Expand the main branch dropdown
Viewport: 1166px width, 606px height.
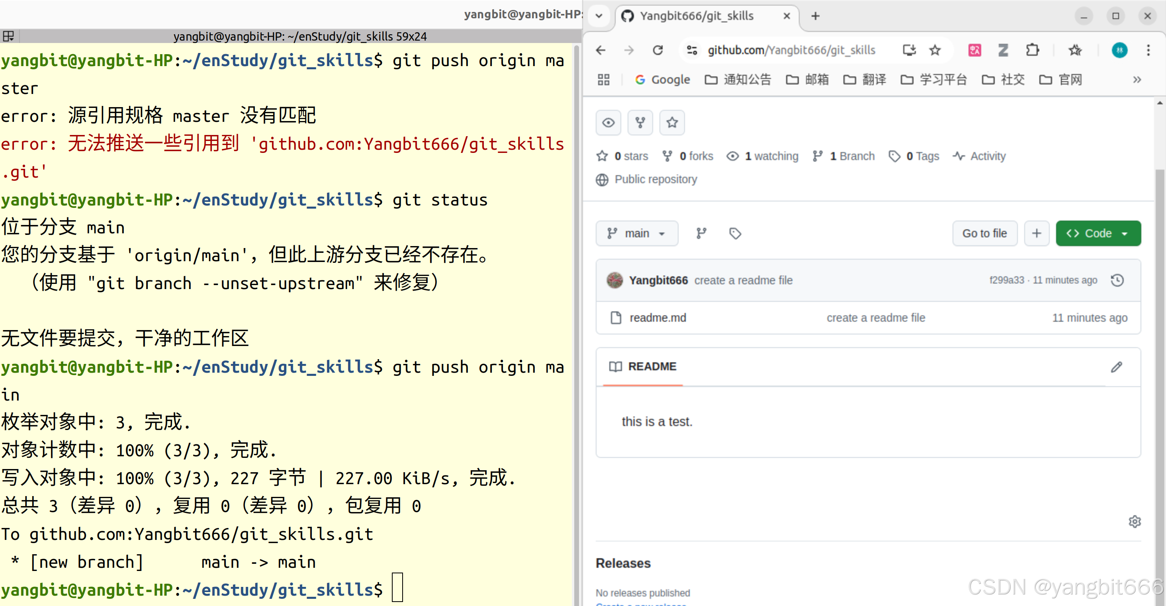pyautogui.click(x=636, y=234)
